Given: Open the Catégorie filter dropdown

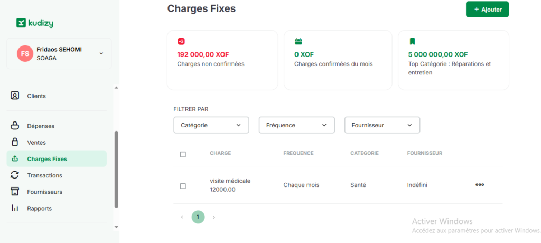Looking at the screenshot, I should click(x=211, y=125).
